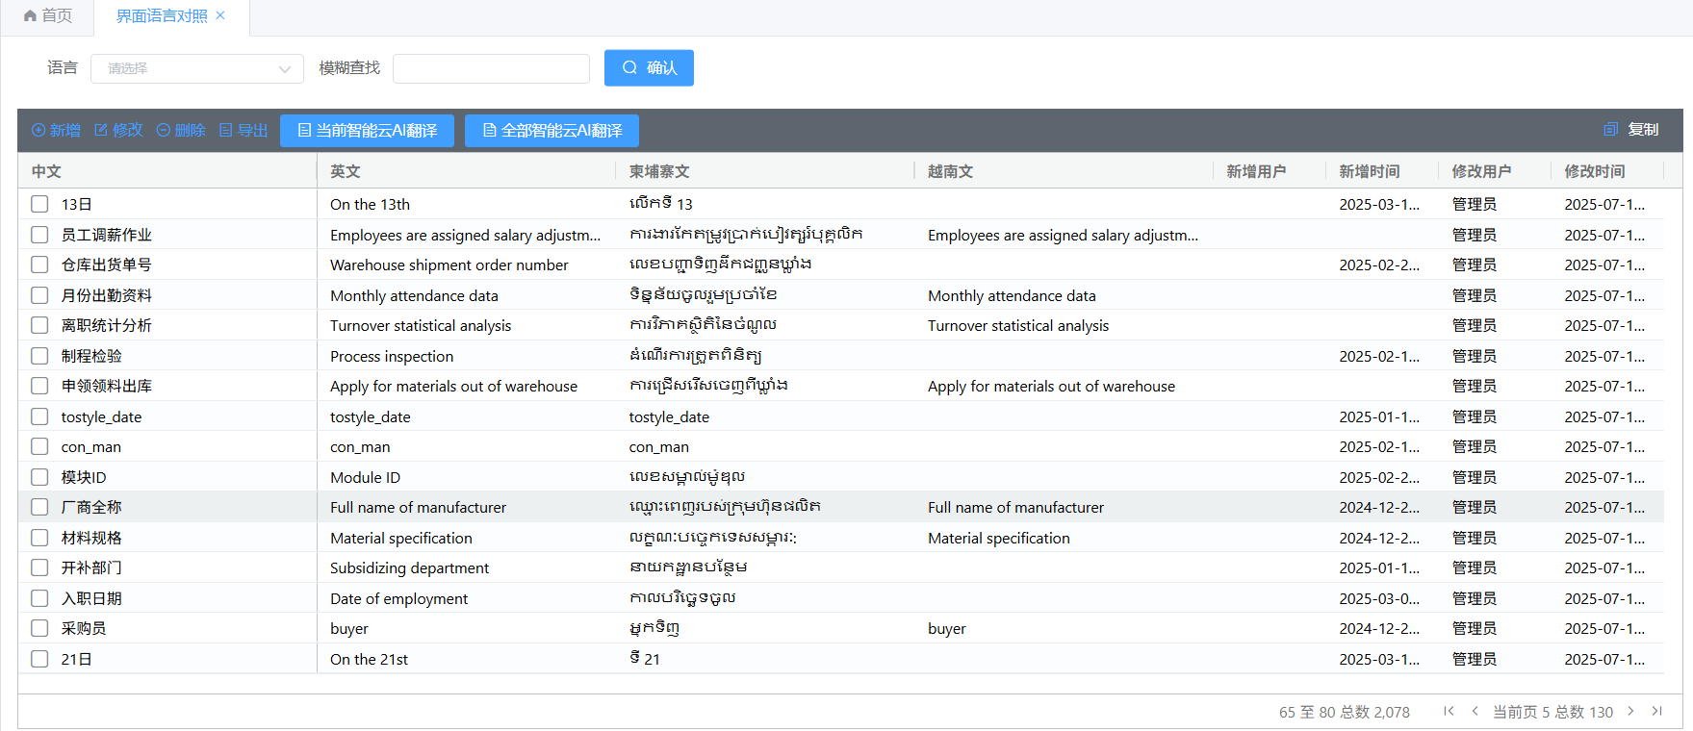
Task: Tick the checkbox for 13日 row
Action: tap(39, 204)
